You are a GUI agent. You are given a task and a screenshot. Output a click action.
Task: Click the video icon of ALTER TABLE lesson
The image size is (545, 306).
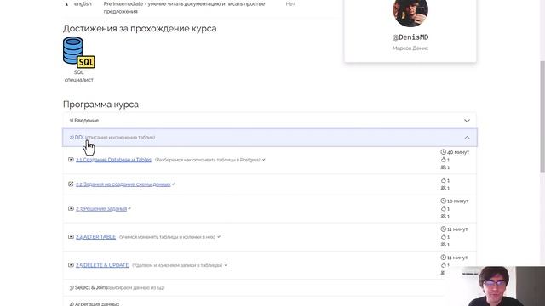pos(71,236)
